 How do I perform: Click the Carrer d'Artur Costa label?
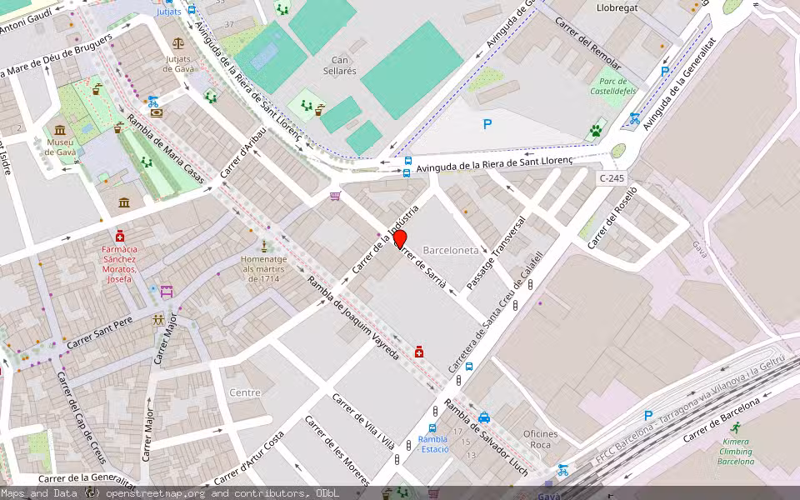[x=249, y=458]
